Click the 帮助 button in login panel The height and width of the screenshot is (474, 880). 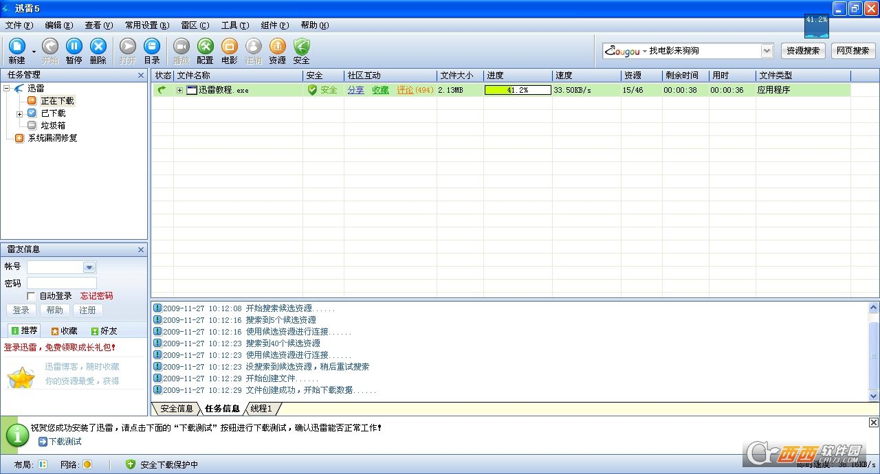(54, 311)
